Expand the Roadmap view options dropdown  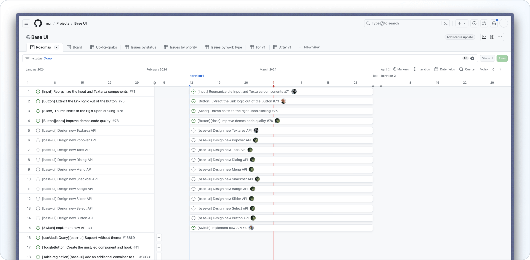tap(57, 47)
